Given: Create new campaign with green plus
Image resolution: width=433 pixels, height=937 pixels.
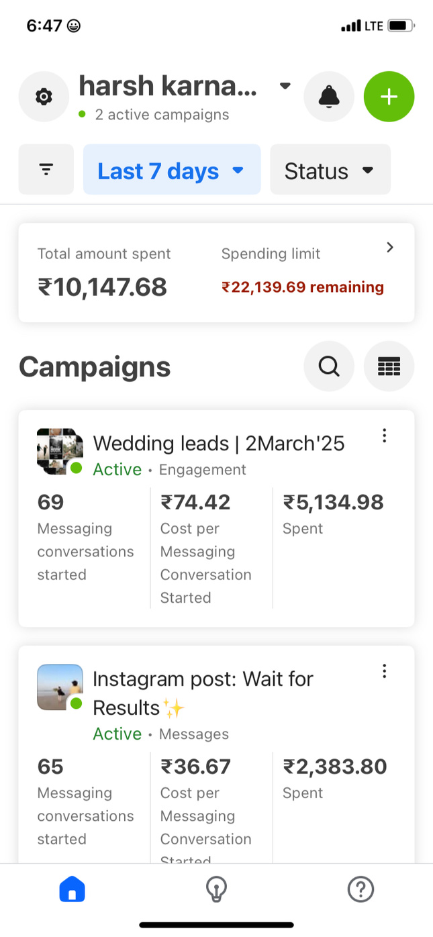Looking at the screenshot, I should click(389, 97).
